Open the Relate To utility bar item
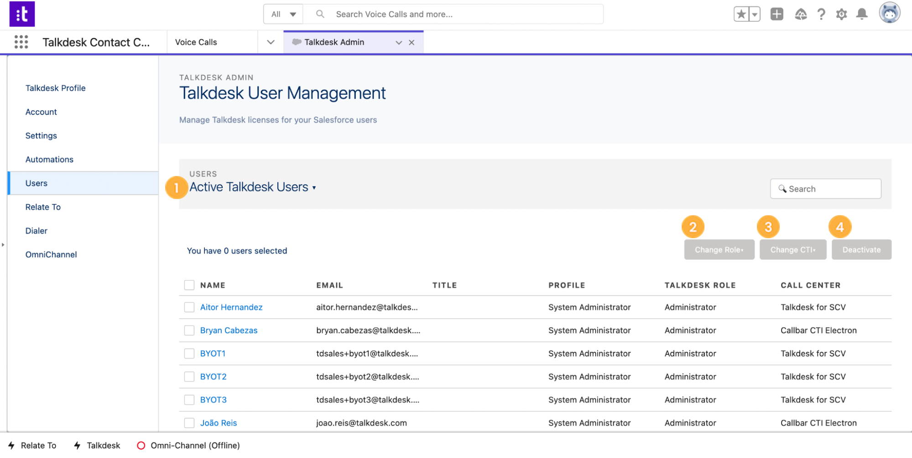The width and height of the screenshot is (912, 458). pyautogui.click(x=32, y=445)
